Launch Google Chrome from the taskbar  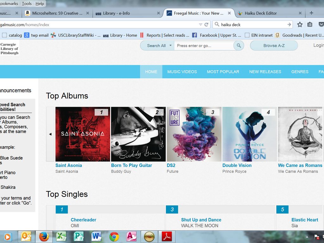(x=114, y=236)
